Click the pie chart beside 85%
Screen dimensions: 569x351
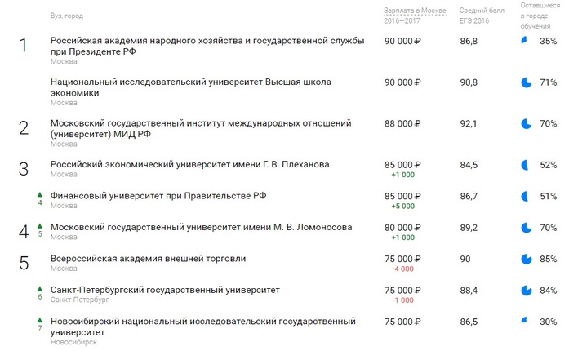[x=526, y=259]
